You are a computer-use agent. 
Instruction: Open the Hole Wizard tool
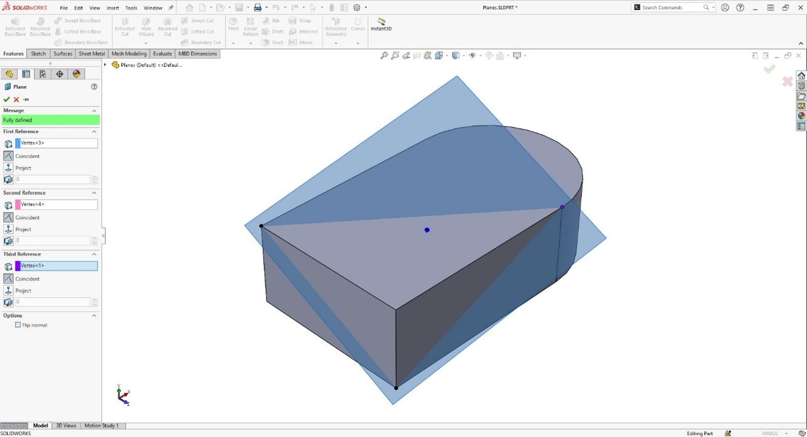point(145,27)
